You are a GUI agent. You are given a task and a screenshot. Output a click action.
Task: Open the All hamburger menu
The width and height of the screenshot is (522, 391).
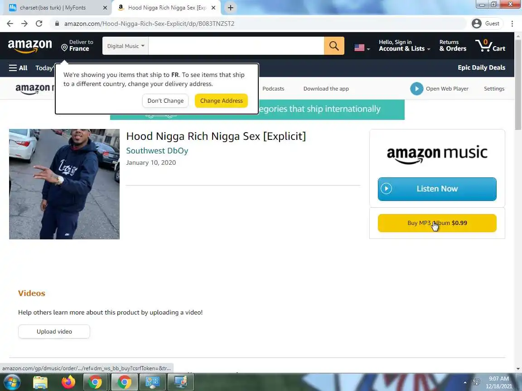(x=18, y=68)
